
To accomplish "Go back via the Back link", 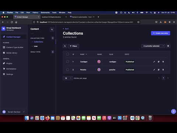I will tap(66, 29).
